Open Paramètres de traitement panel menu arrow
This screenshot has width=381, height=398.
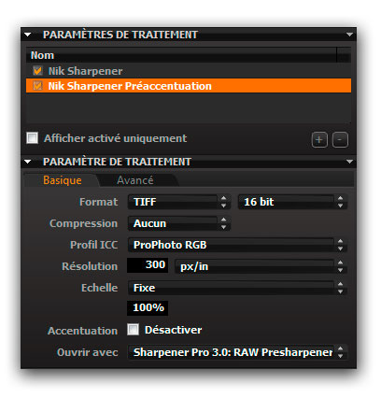point(349,35)
